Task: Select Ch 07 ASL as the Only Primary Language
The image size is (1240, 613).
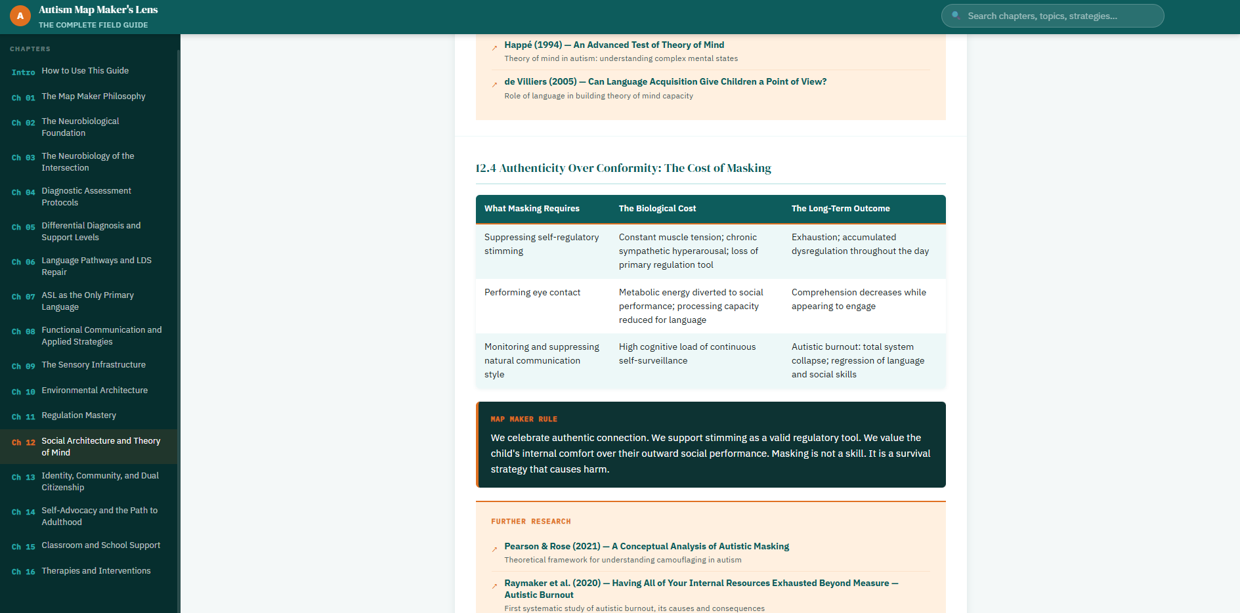Action: (89, 301)
